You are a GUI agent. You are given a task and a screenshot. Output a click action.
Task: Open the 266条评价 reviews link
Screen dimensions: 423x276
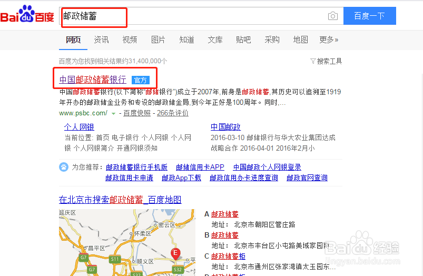173,113
